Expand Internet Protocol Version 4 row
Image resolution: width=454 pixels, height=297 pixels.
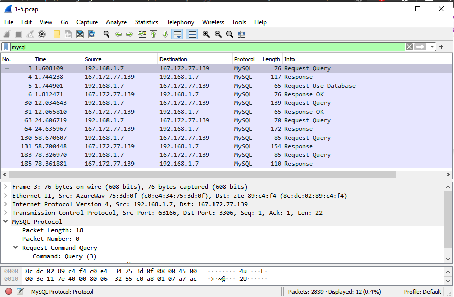(x=5, y=204)
